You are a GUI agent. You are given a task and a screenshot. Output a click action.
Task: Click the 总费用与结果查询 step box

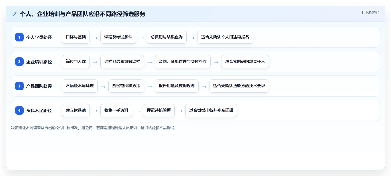167,37
